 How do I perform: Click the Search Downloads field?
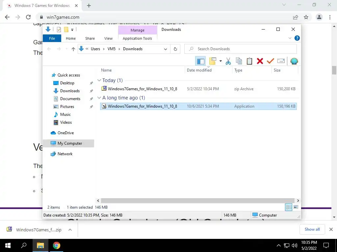[x=241, y=49]
